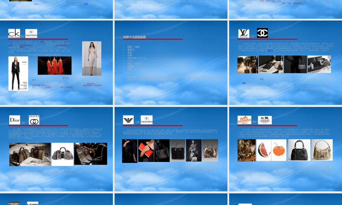This screenshot has width=342, height=205.
Task: Click the bullet item 乔治·阿玛尼
Action: click(x=134, y=64)
